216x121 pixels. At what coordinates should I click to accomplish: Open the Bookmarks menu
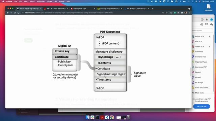(40, 1)
